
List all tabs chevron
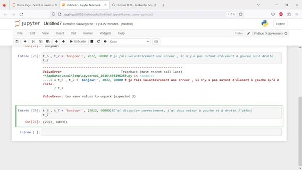tap(258, 5)
